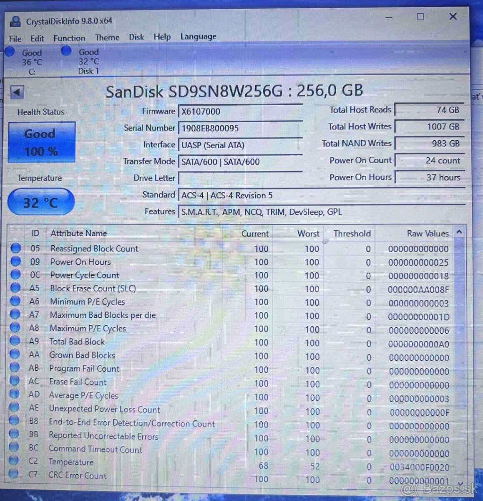
Task: Click status dot of Total Bad Block row
Action: coord(15,341)
